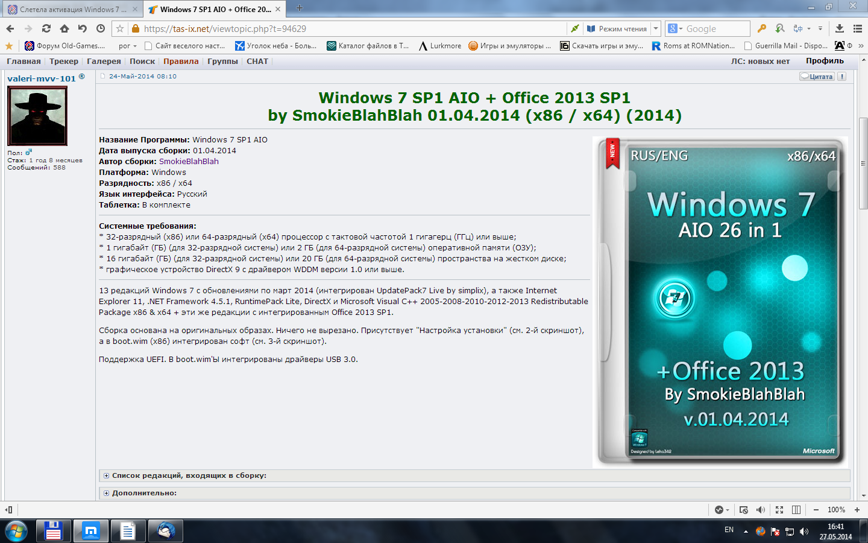Open the reader mode dropdown arrow

pos(656,28)
